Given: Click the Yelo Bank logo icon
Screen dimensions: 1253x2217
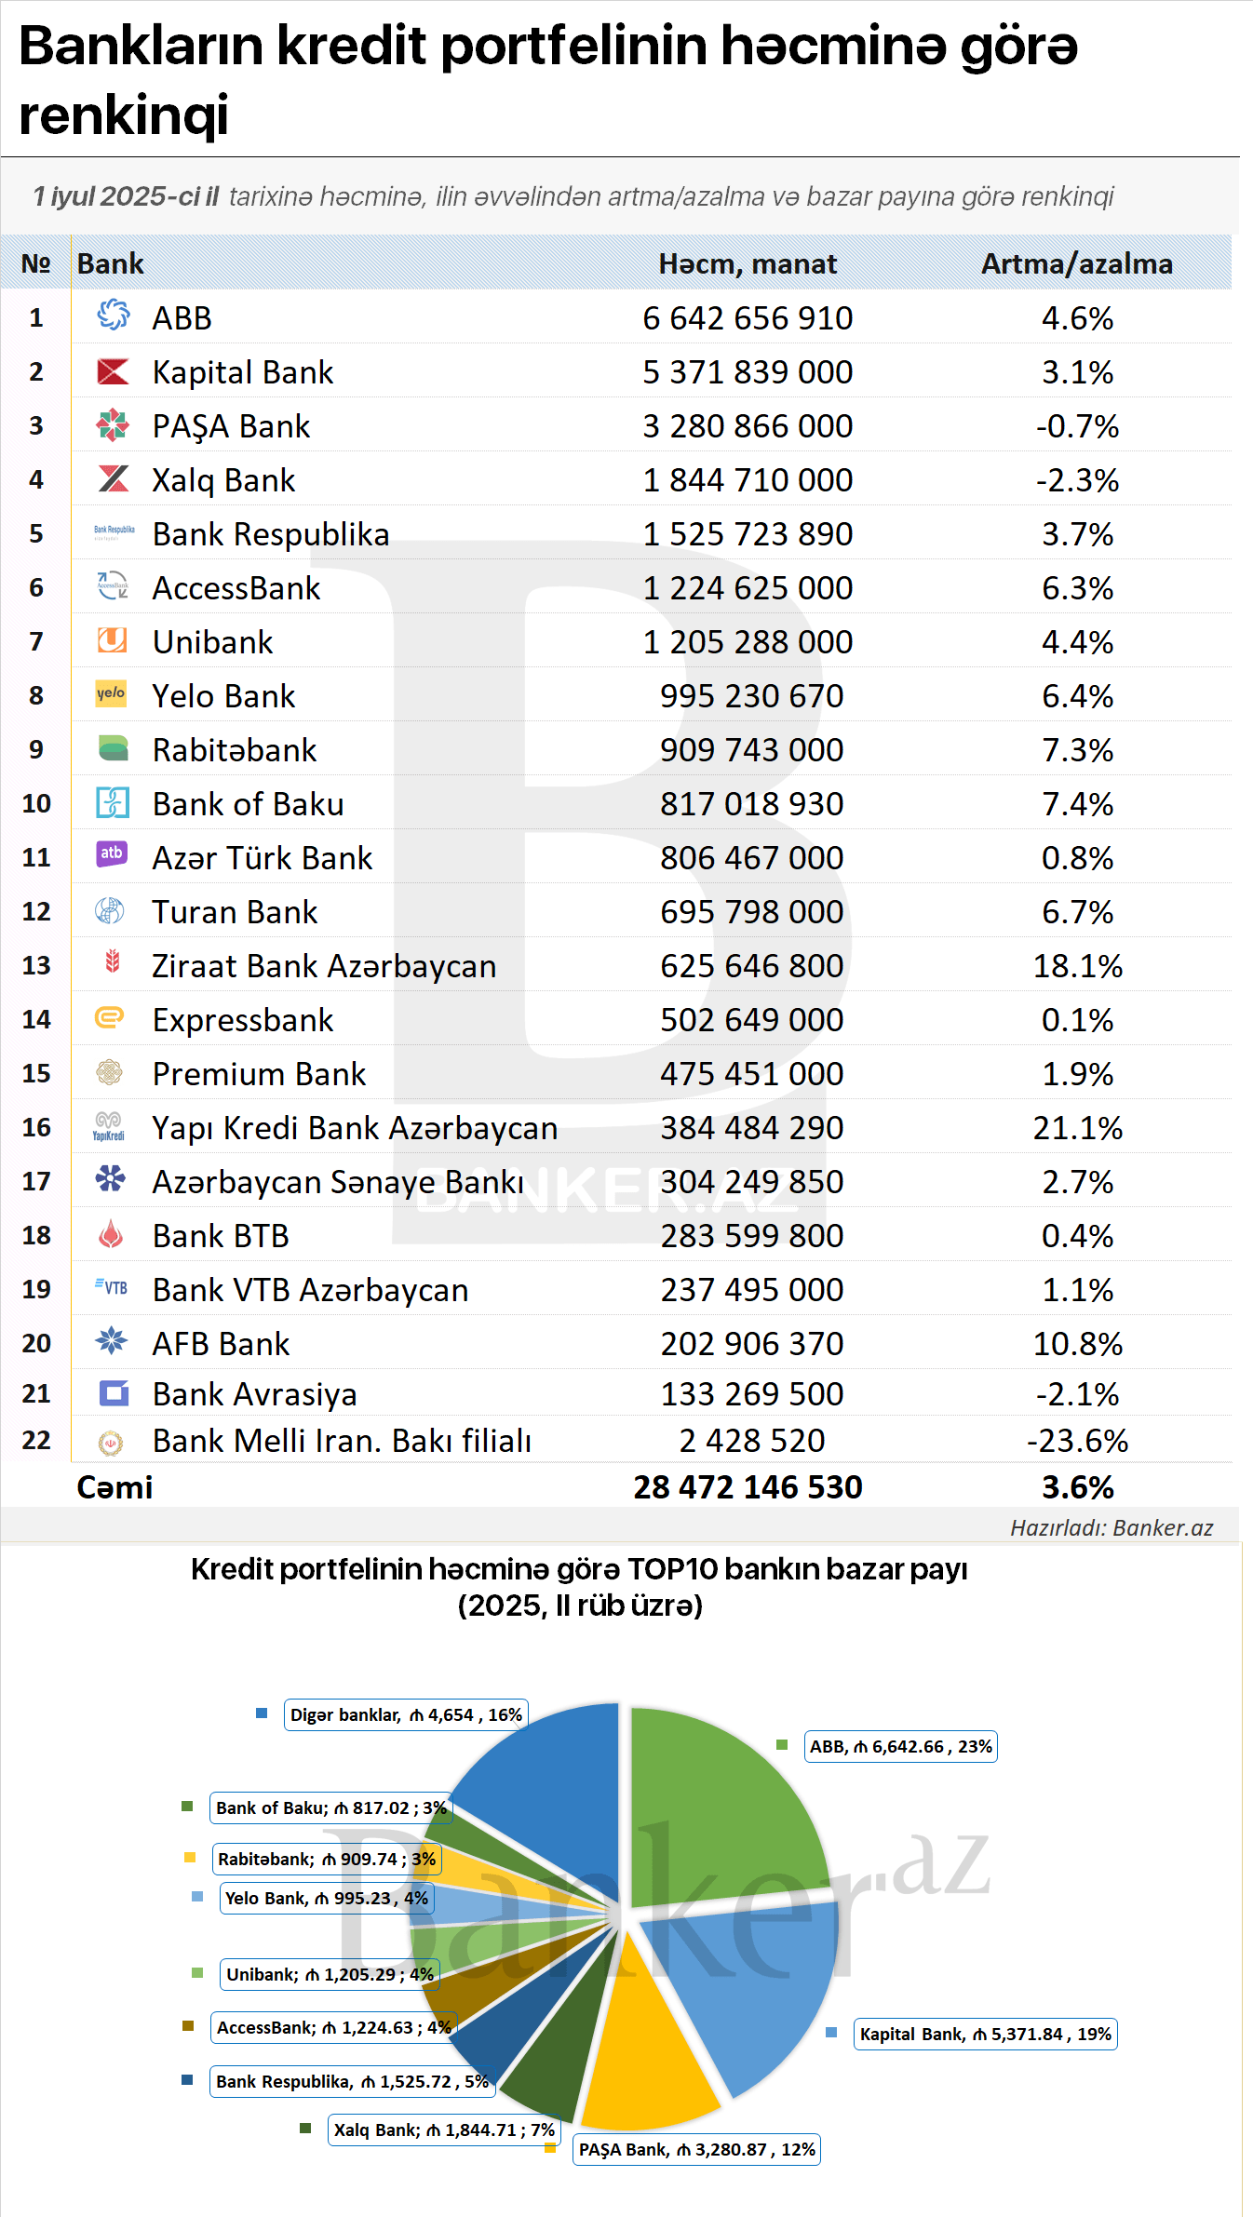Looking at the screenshot, I should coord(111,693).
